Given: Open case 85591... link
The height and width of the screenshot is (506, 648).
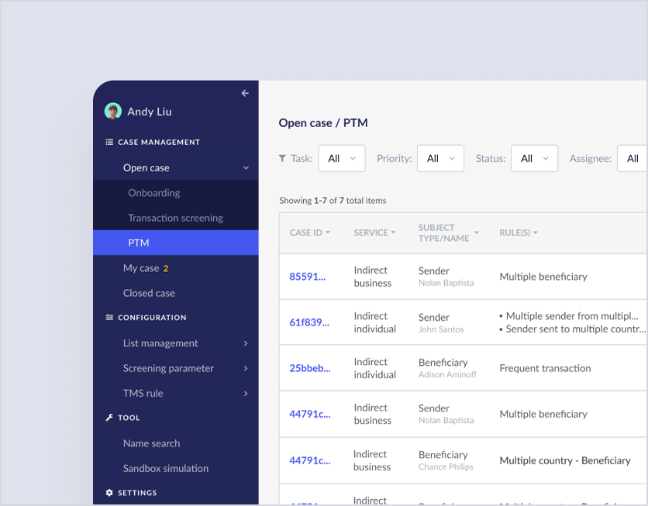Looking at the screenshot, I should tap(308, 277).
